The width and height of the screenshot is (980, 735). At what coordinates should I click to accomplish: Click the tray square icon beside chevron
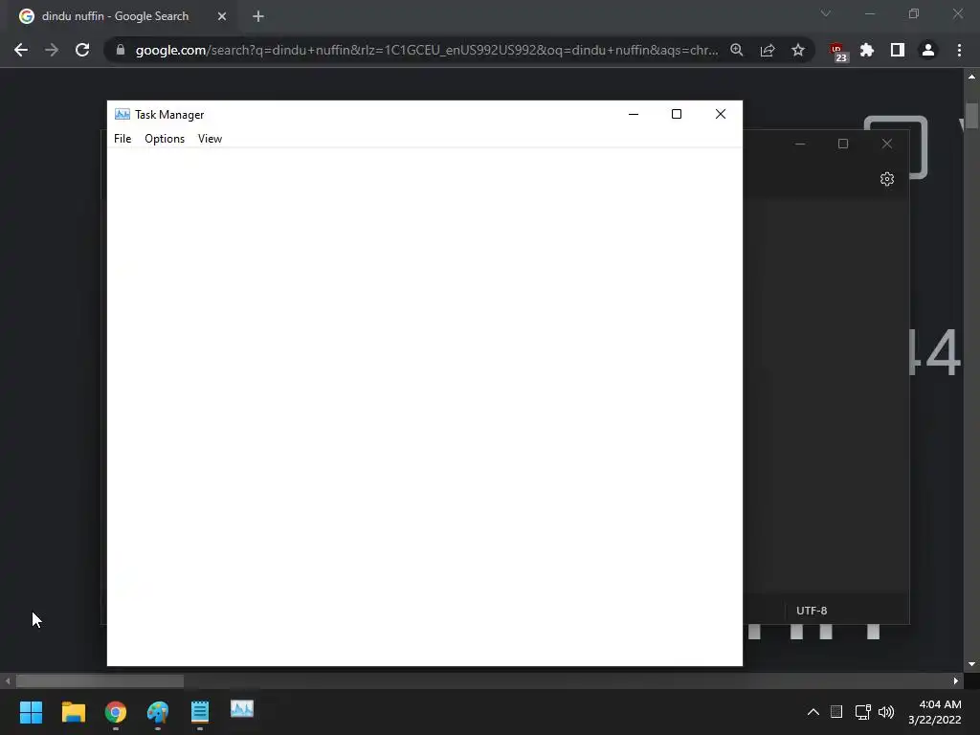point(836,712)
